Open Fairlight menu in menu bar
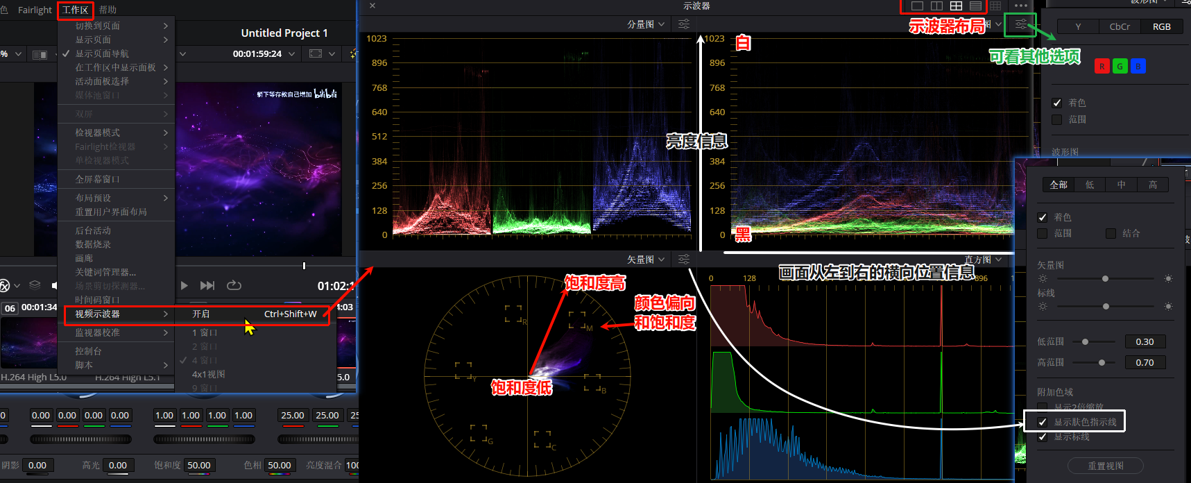1191x483 pixels. point(35,10)
